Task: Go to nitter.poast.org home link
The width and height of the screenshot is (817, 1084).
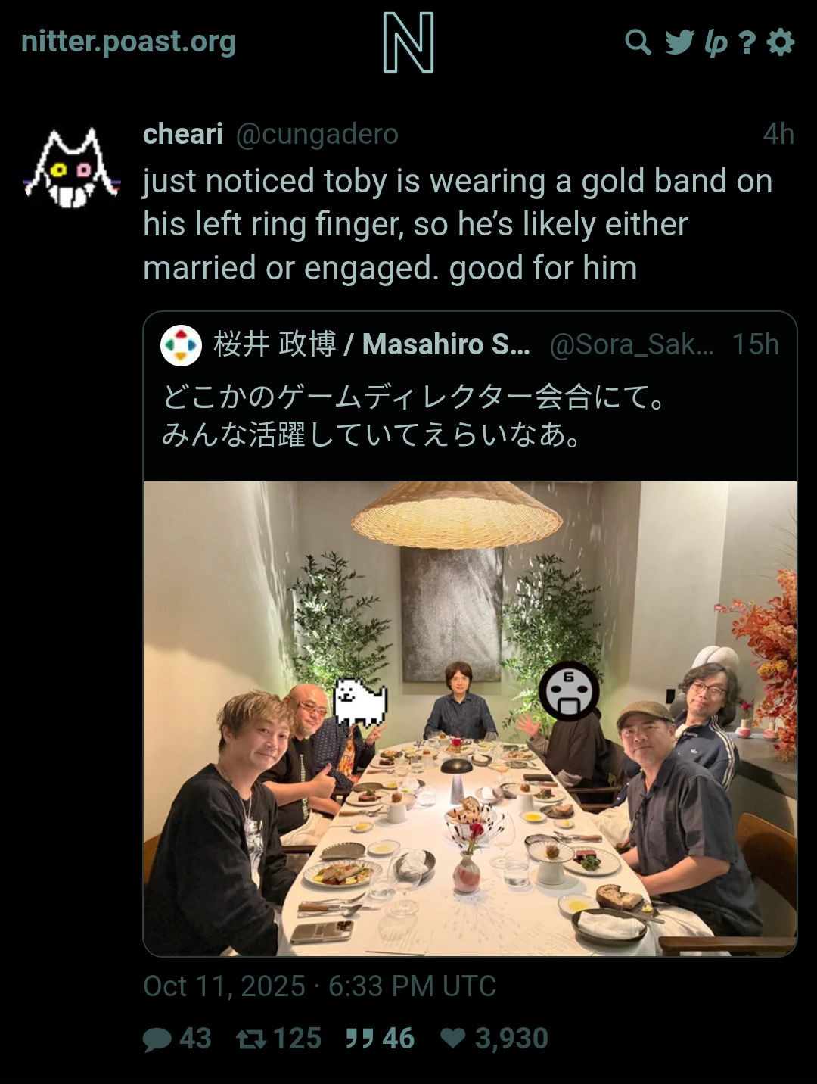Action: [129, 42]
